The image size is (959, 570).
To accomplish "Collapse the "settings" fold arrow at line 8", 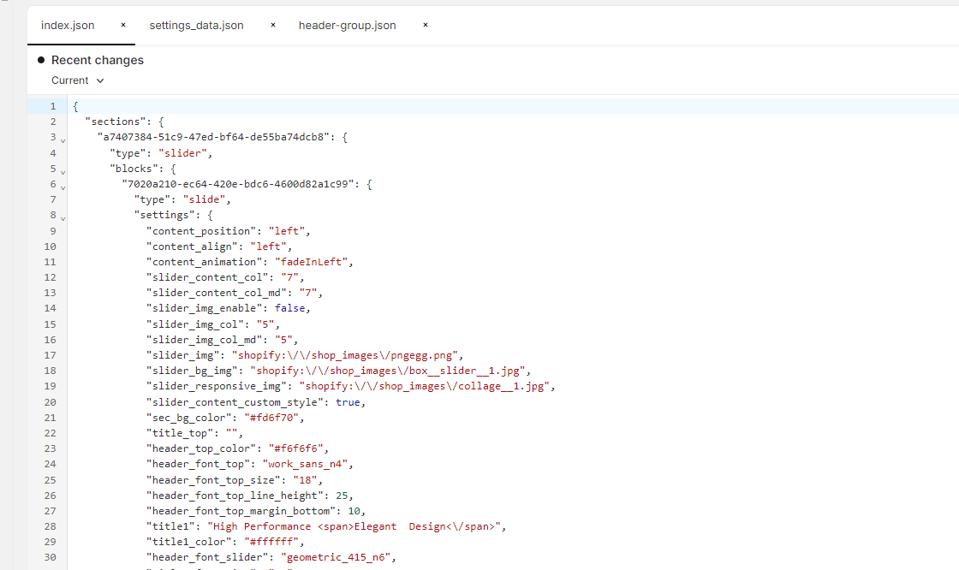I will pos(63,217).
